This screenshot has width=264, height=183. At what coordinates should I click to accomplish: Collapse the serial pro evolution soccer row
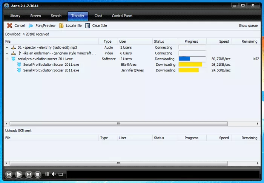[7, 59]
